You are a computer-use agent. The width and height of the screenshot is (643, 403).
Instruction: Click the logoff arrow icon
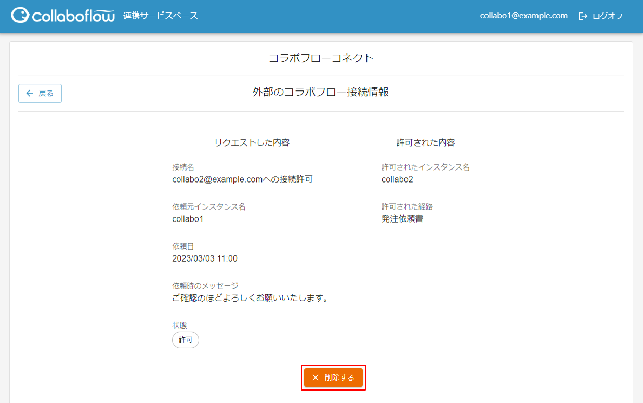[x=583, y=16]
